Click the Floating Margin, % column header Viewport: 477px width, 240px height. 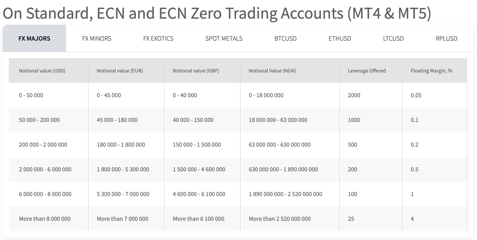435,71
